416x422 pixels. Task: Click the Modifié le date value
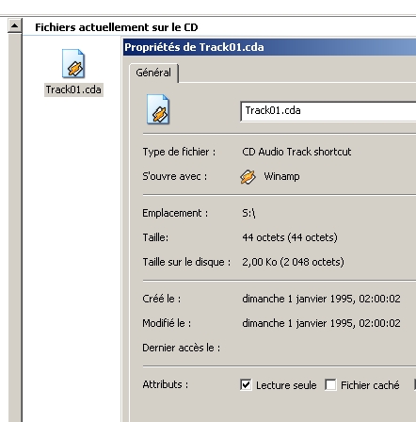point(321,323)
